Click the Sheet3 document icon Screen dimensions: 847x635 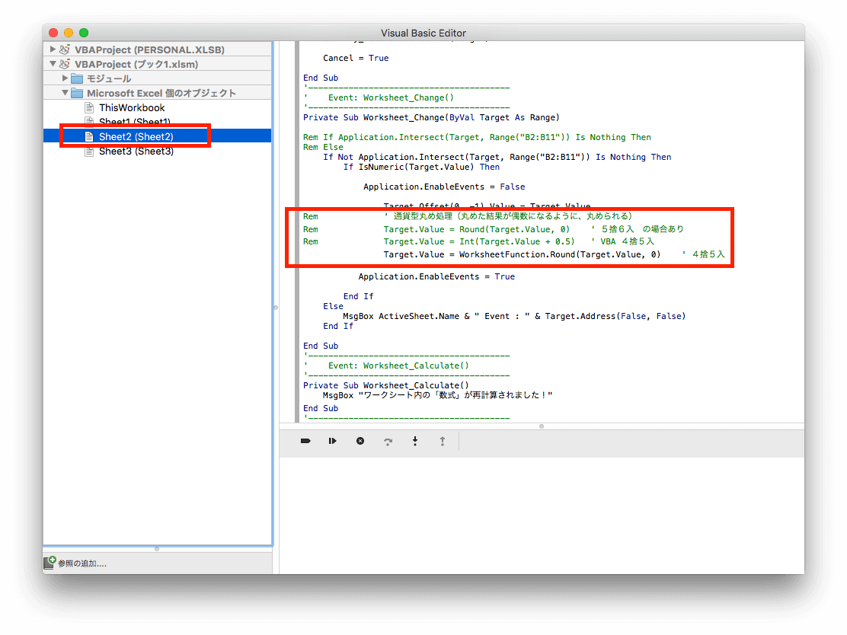pyautogui.click(x=89, y=152)
